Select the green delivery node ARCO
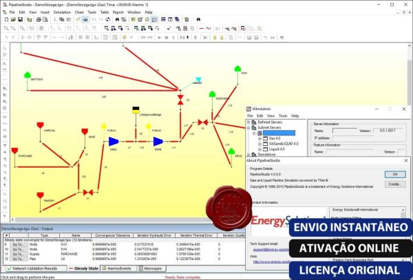The image size is (413, 280). (231, 151)
